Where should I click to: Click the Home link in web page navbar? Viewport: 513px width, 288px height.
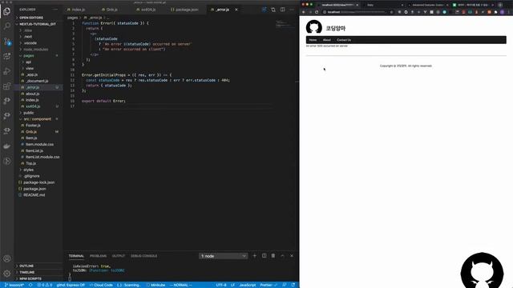tap(313, 40)
